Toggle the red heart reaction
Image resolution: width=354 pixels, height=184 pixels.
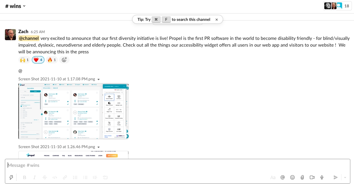point(38,60)
